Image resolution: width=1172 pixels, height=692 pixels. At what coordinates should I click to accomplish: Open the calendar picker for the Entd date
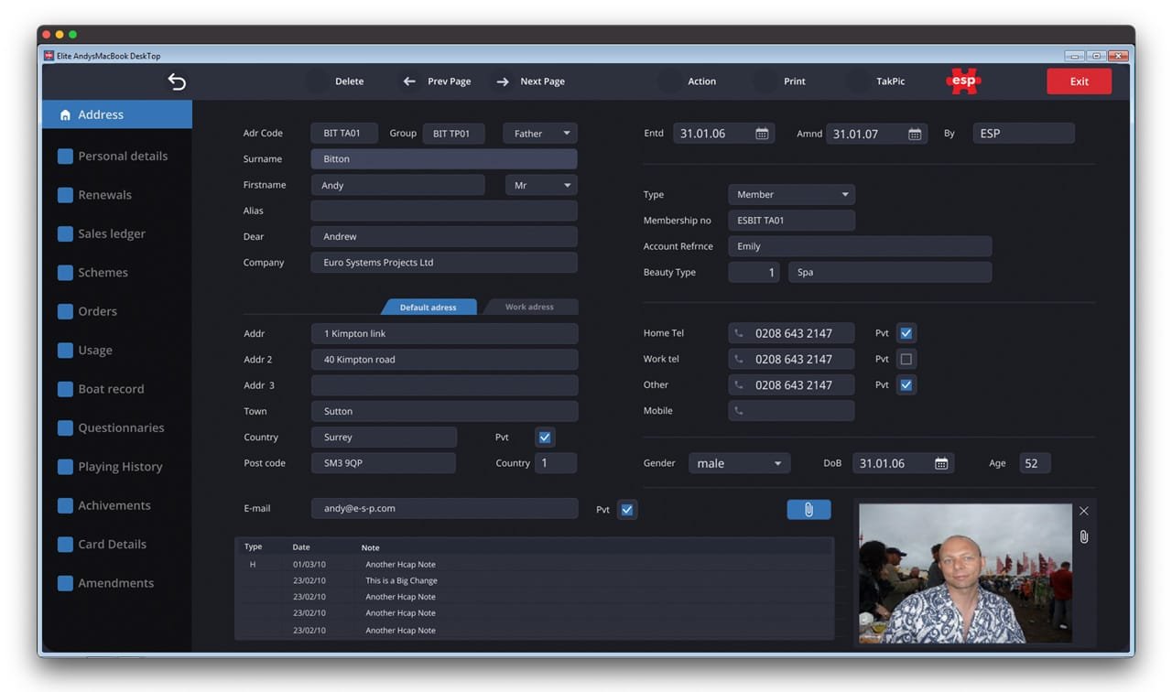pyautogui.click(x=763, y=133)
